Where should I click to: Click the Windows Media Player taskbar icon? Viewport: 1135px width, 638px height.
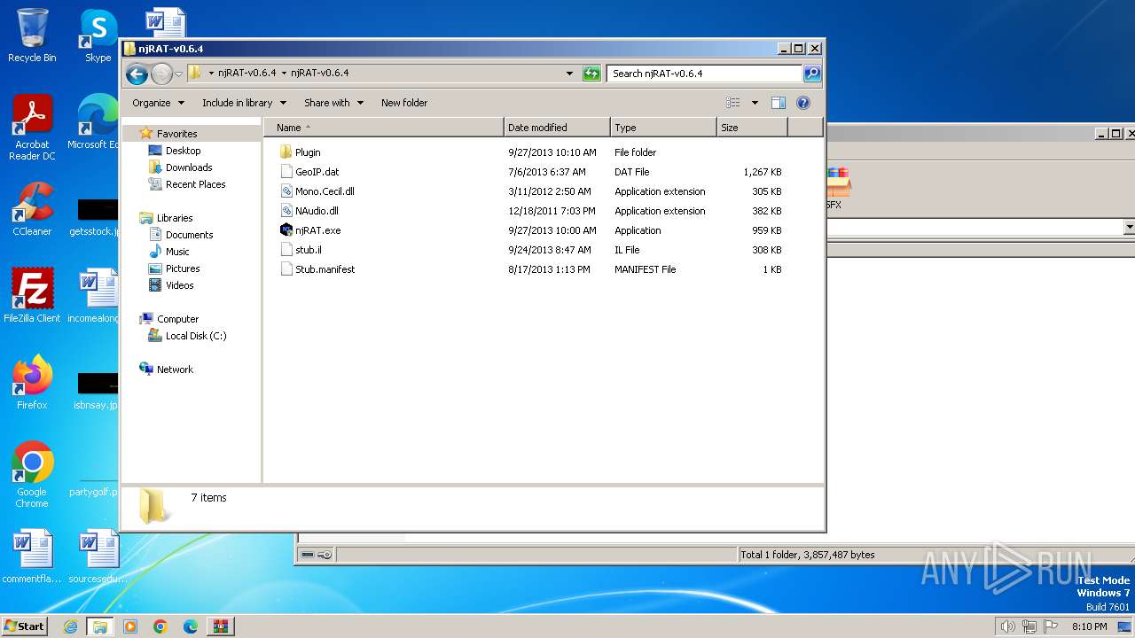coord(130,626)
